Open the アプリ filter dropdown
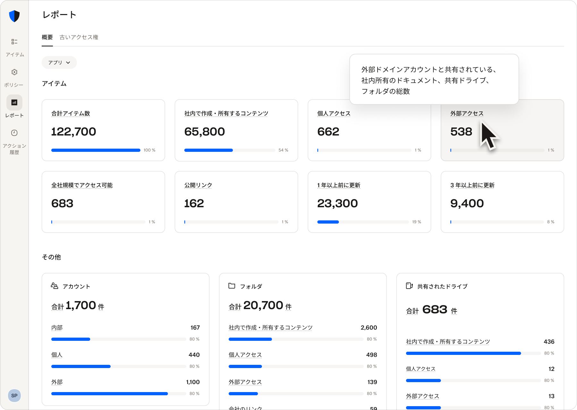The width and height of the screenshot is (577, 410). (59, 62)
